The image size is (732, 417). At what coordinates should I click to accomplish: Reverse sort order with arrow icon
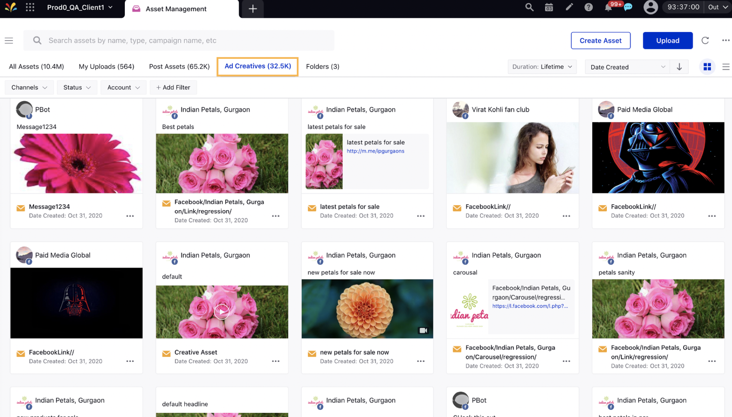[x=679, y=67]
